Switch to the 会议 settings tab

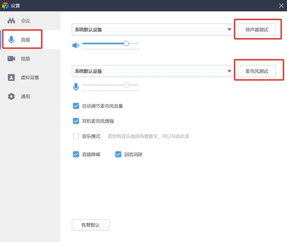11,20
